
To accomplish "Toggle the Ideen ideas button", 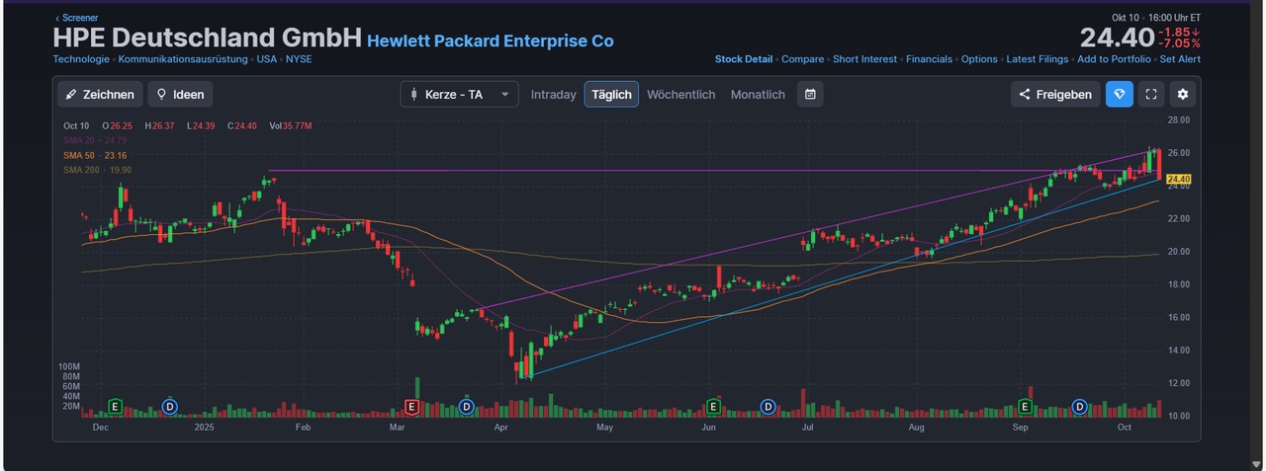I will (180, 95).
